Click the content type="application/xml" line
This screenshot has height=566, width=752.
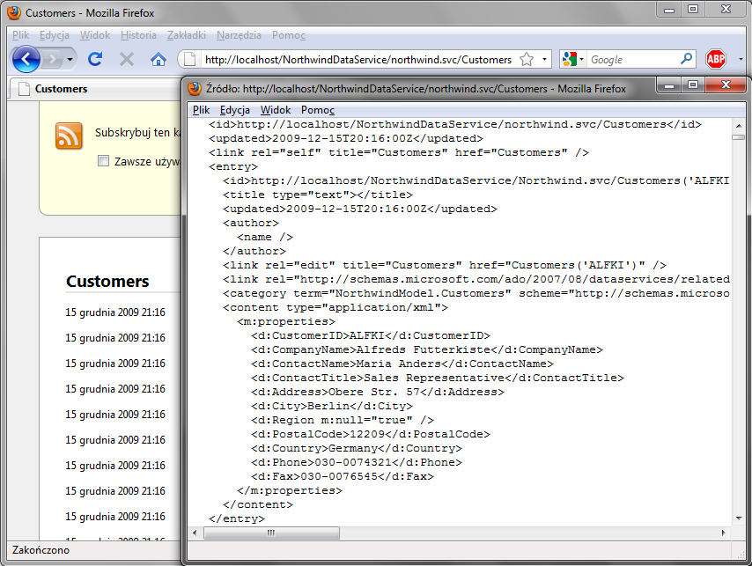click(335, 307)
